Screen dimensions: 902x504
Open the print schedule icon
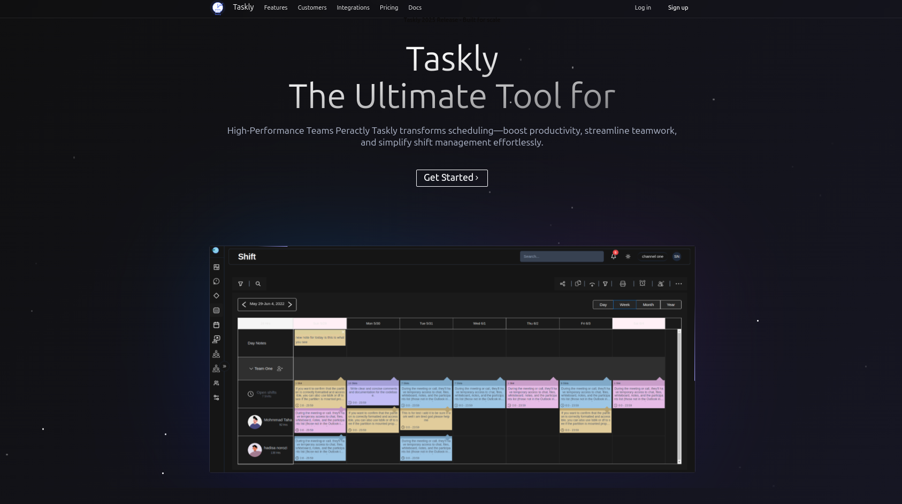pos(622,284)
